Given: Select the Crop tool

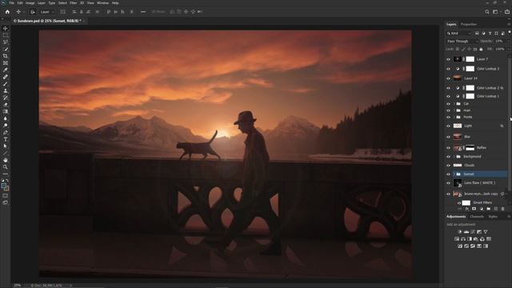Looking at the screenshot, I should (x=6, y=56).
